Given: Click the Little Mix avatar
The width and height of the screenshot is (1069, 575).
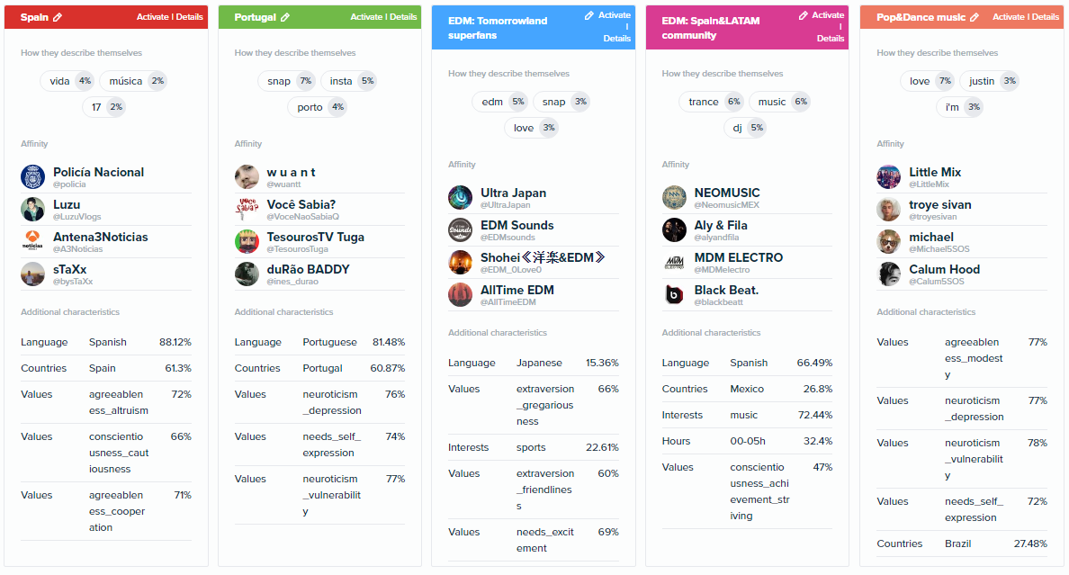Looking at the screenshot, I should click(889, 177).
